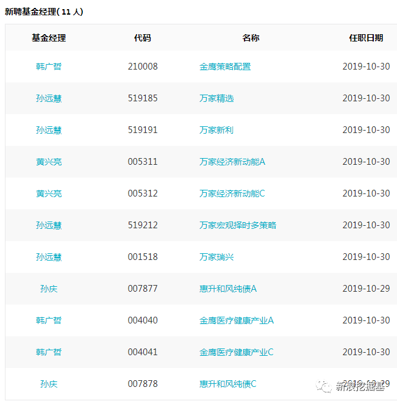This screenshot has width=397, height=404.
Task: Open fund link 惠升和风纯债A
Action: 228,289
